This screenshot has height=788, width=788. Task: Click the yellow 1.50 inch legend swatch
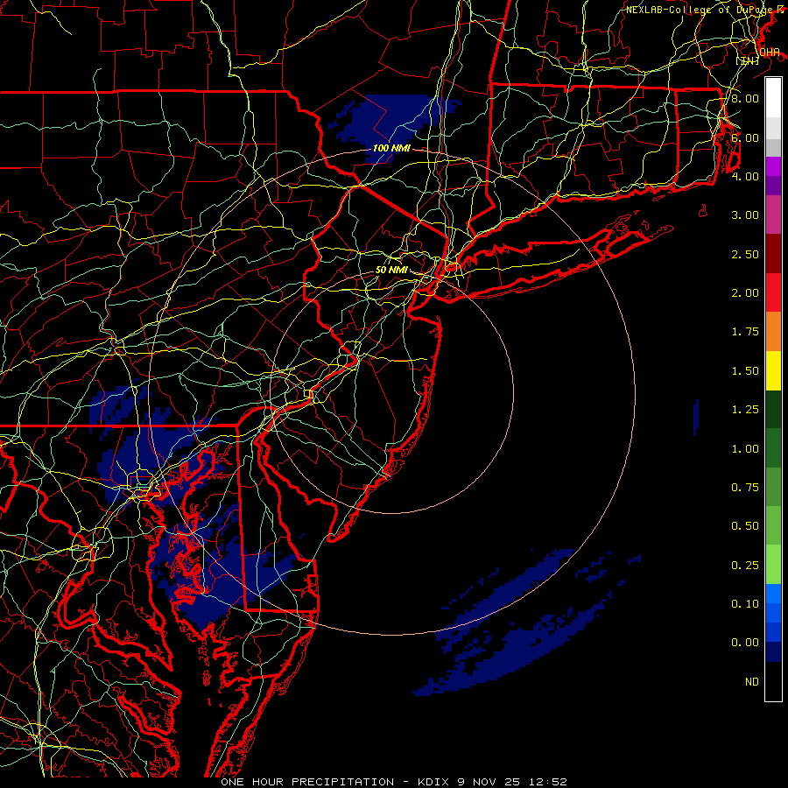[x=773, y=370]
